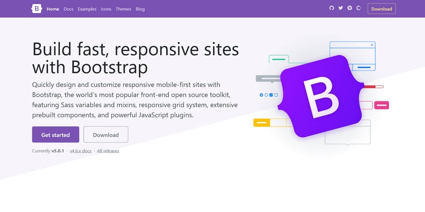Click the outlined Download button below description

pyautogui.click(x=106, y=135)
